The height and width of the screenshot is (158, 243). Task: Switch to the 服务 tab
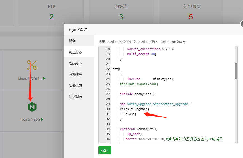[79, 41]
